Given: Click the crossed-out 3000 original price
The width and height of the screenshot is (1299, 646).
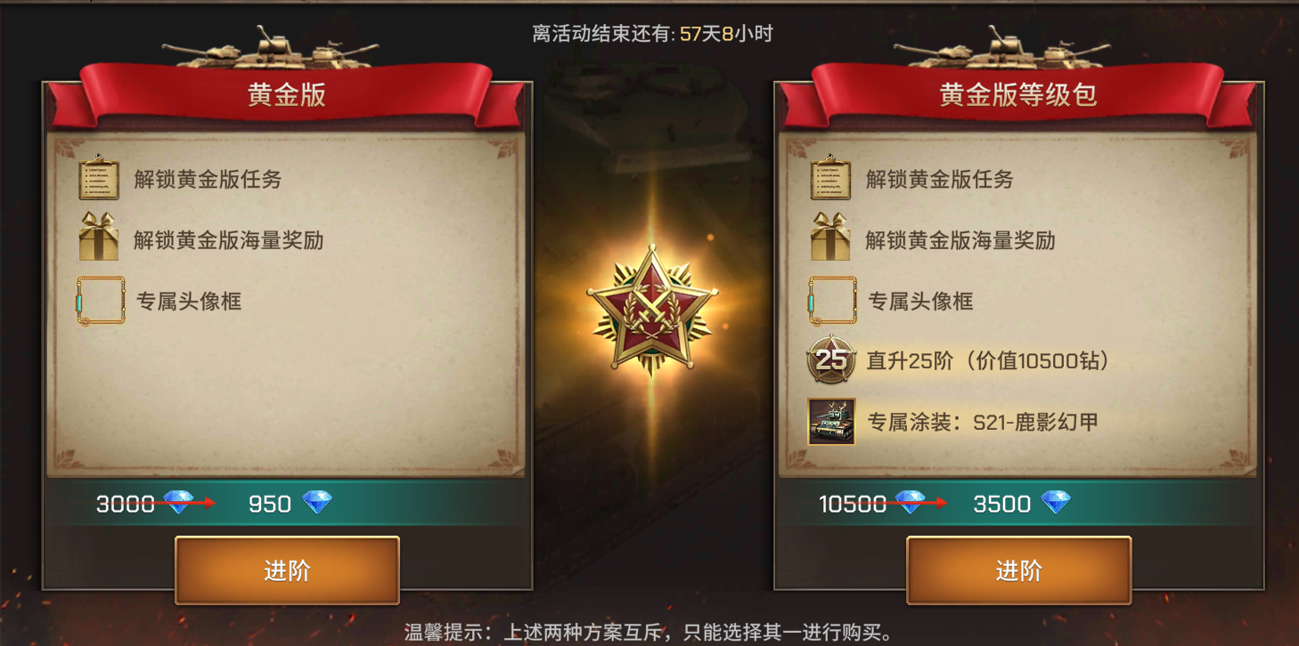Looking at the screenshot, I should pos(126,505).
